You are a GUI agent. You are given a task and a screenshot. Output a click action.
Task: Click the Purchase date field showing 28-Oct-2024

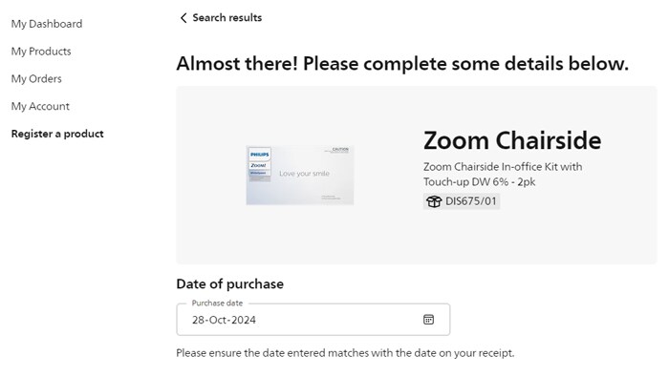click(x=313, y=320)
